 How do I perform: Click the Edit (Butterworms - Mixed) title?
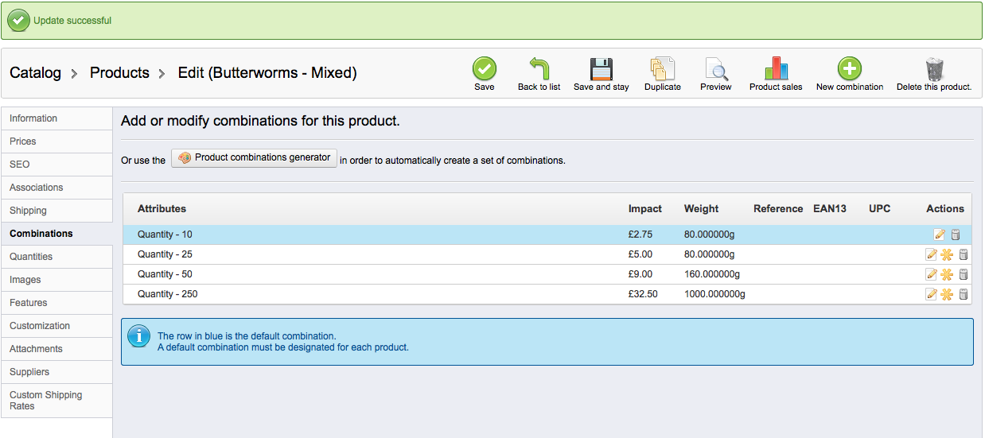tap(267, 73)
